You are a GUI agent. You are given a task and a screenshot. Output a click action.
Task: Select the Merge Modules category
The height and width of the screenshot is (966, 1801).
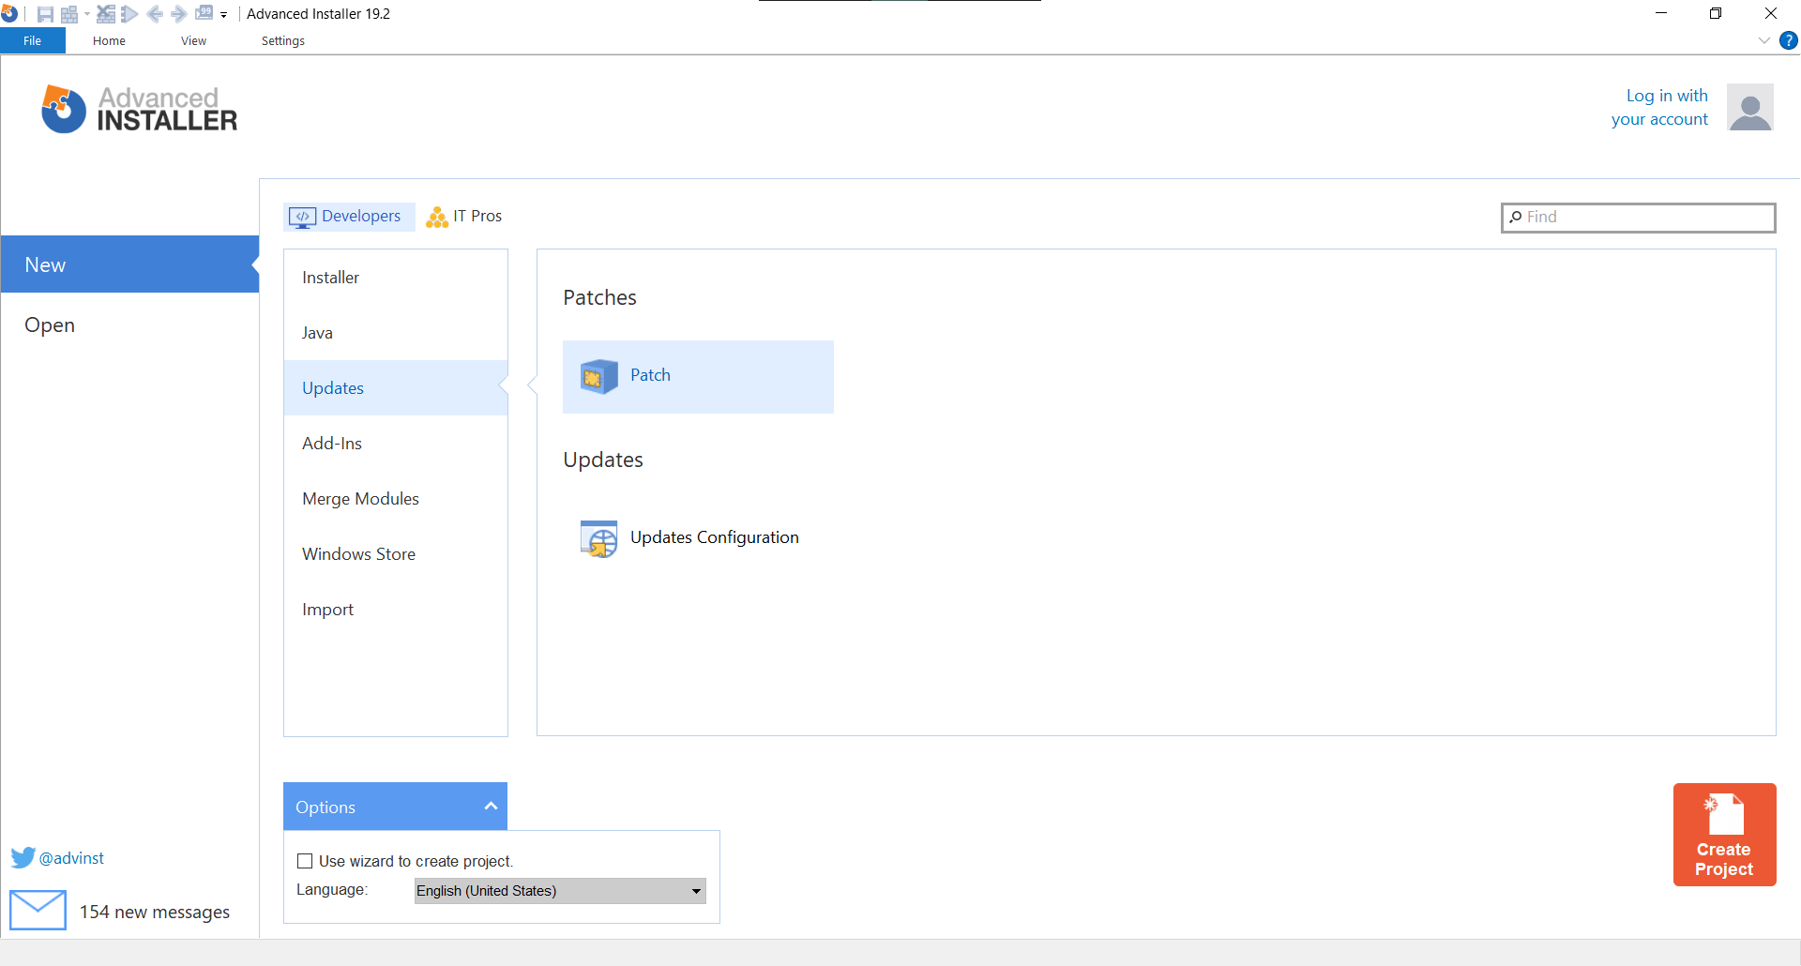click(396, 499)
